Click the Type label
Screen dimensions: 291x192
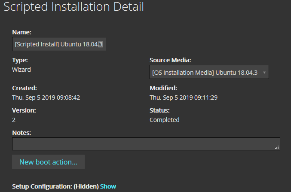pyautogui.click(x=20, y=60)
